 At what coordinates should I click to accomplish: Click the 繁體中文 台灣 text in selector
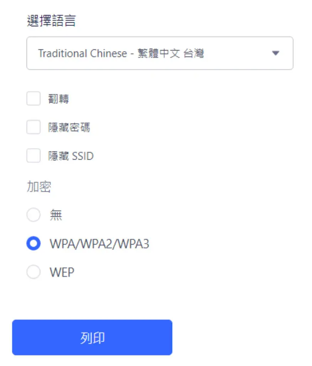point(171,53)
